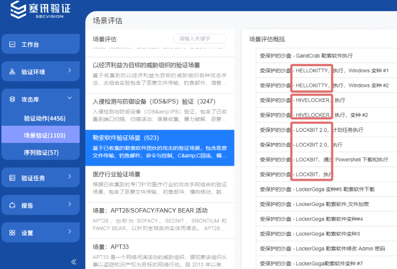Click the 报告 report icon

tap(12, 205)
